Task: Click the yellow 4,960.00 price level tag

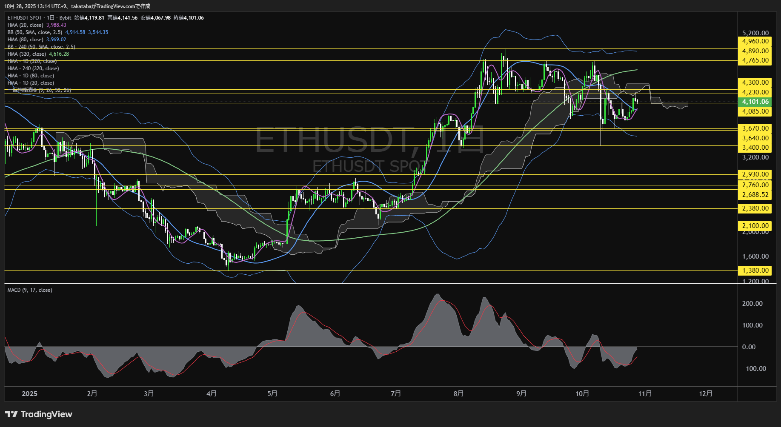Action: (755, 41)
